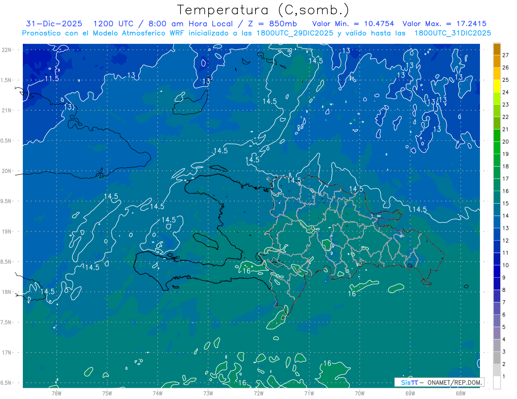Click the legend scale number "24"
The height and width of the screenshot is (399, 517).
point(506,92)
